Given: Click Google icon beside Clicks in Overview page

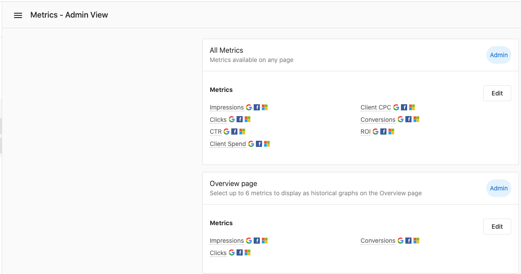Looking at the screenshot, I should pyautogui.click(x=232, y=253).
